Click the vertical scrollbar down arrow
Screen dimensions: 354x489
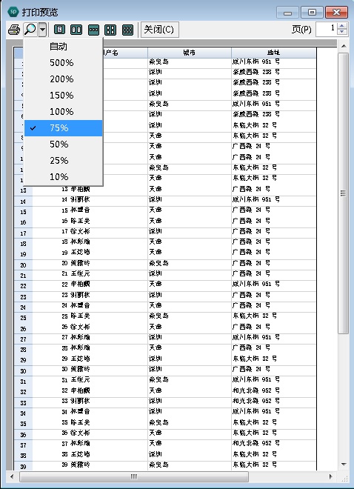pyautogui.click(x=344, y=465)
